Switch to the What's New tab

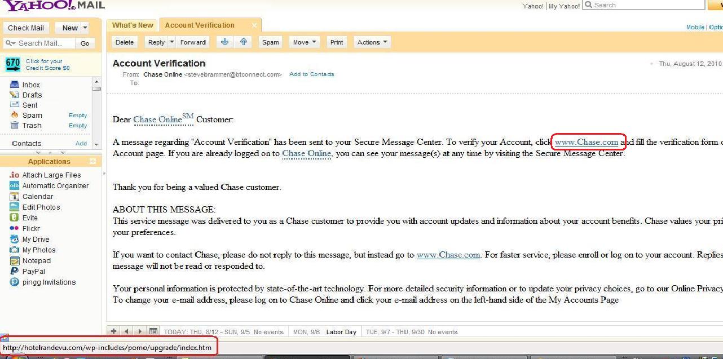point(133,25)
